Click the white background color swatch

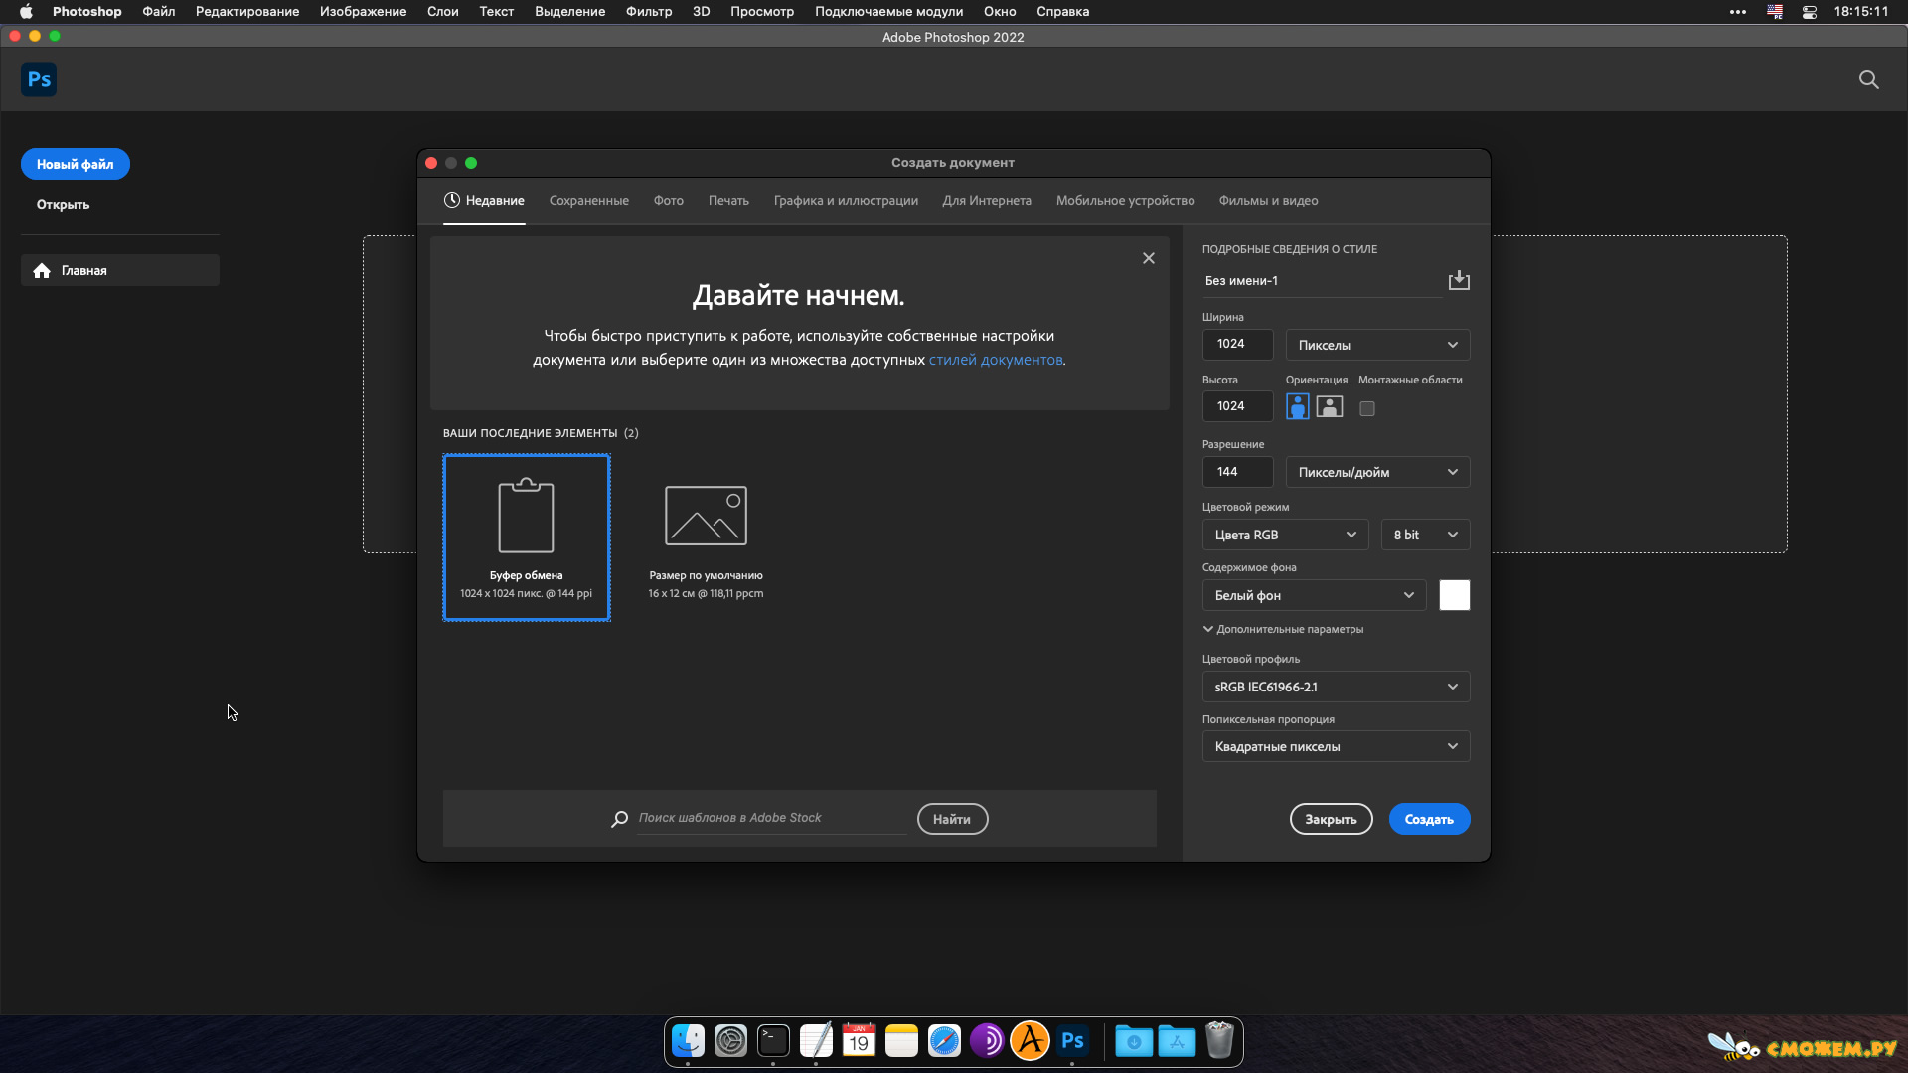pyautogui.click(x=1454, y=595)
